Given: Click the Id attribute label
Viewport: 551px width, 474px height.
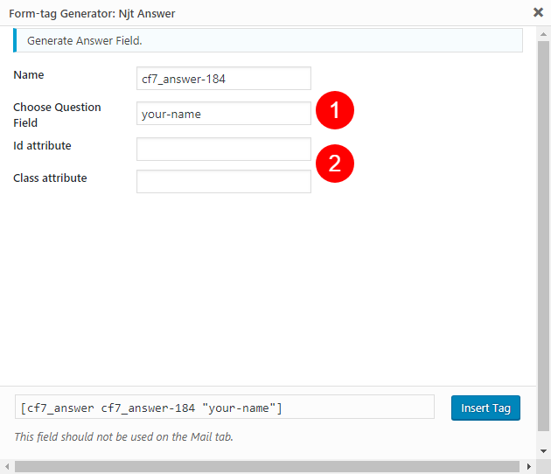Looking at the screenshot, I should [x=42, y=145].
